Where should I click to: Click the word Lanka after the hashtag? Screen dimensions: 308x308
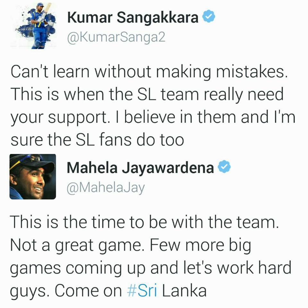point(184,291)
